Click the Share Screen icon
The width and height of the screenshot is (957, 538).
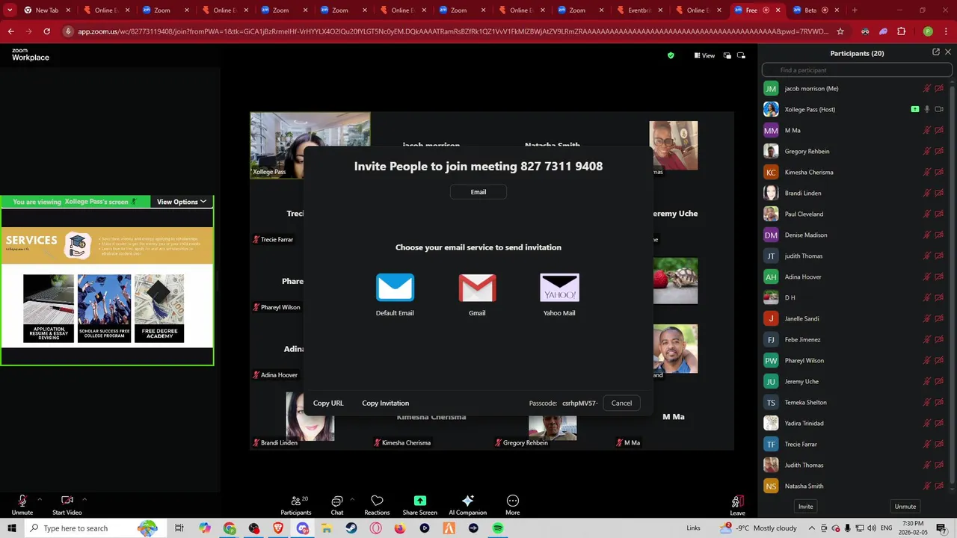(419, 501)
